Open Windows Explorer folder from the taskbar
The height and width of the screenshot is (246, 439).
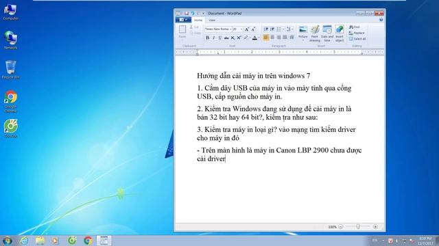click(40, 241)
